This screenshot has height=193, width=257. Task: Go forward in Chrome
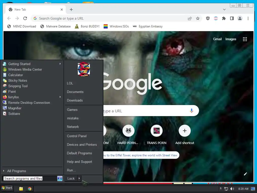pyautogui.click(x=17, y=18)
